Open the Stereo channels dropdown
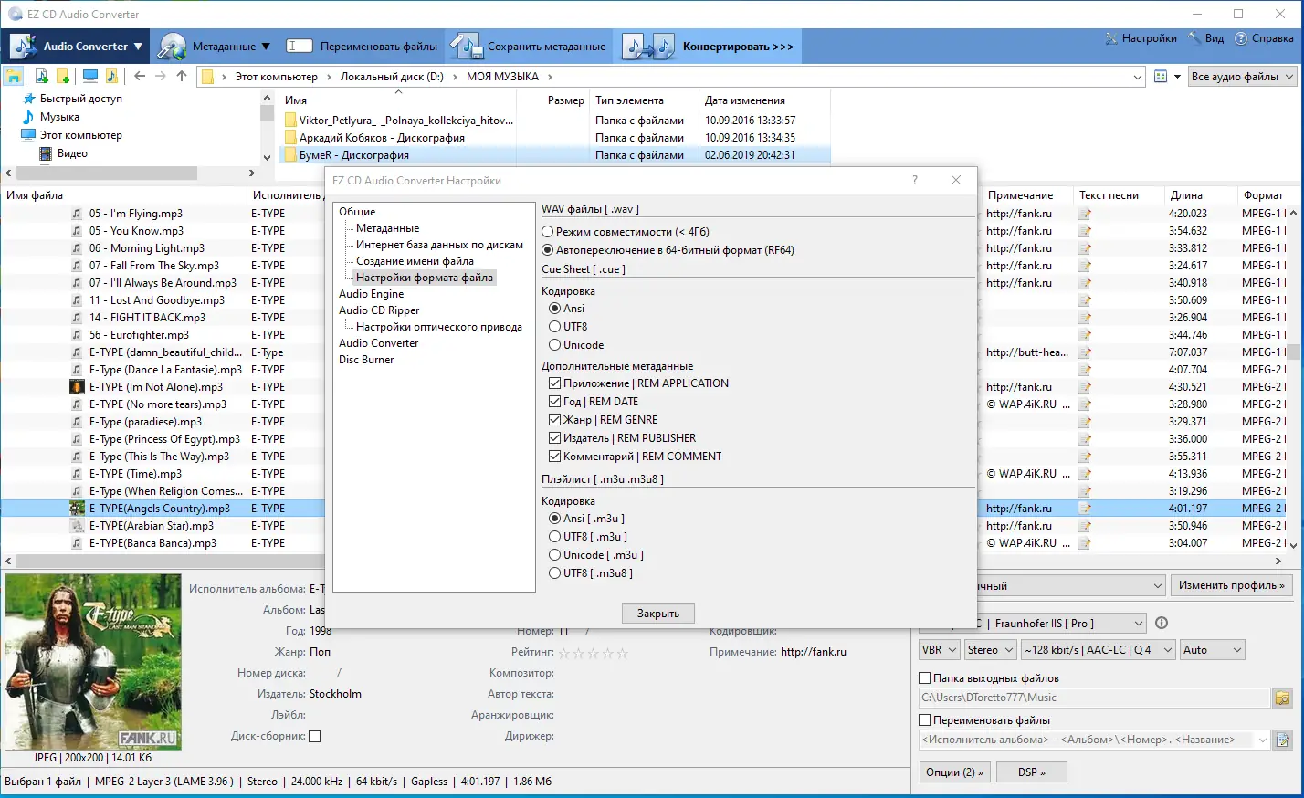The image size is (1304, 798). [x=990, y=650]
